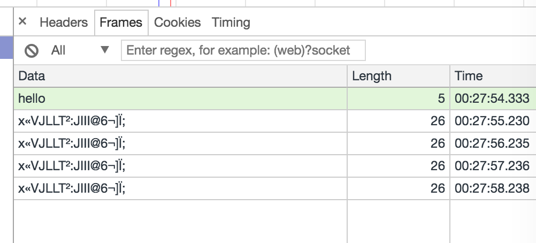Viewport: 536px width, 243px height.
Task: Switch to the Headers tab
Action: (64, 22)
